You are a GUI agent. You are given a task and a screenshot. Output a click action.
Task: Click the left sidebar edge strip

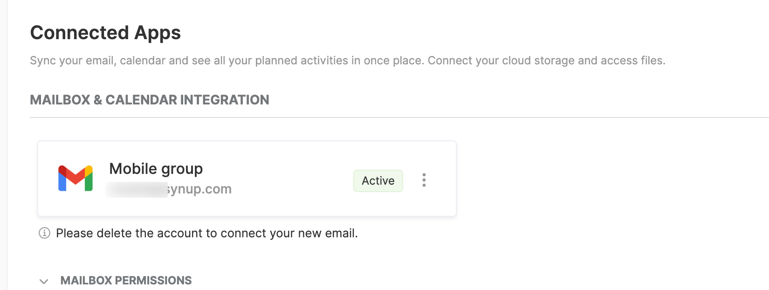[x=3, y=145]
